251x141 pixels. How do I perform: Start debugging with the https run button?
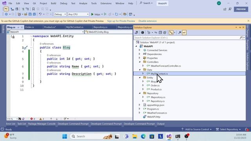tap(96, 14)
